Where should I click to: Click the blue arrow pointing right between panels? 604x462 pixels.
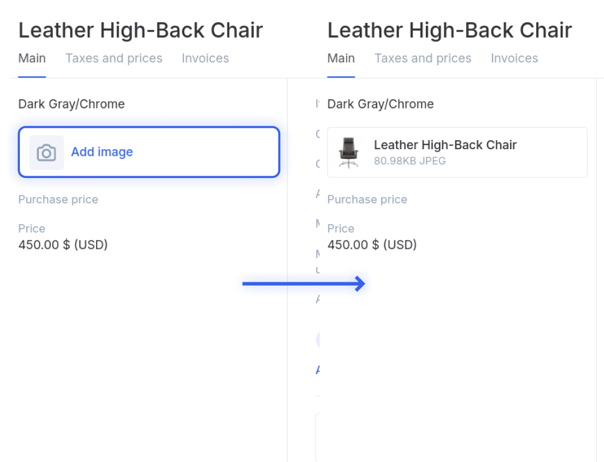[303, 284]
